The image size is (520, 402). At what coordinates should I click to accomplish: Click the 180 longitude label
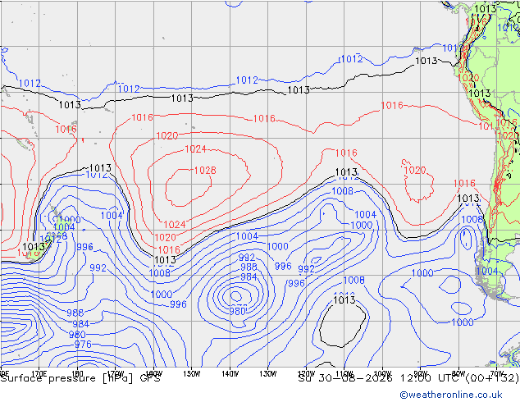click(77, 374)
